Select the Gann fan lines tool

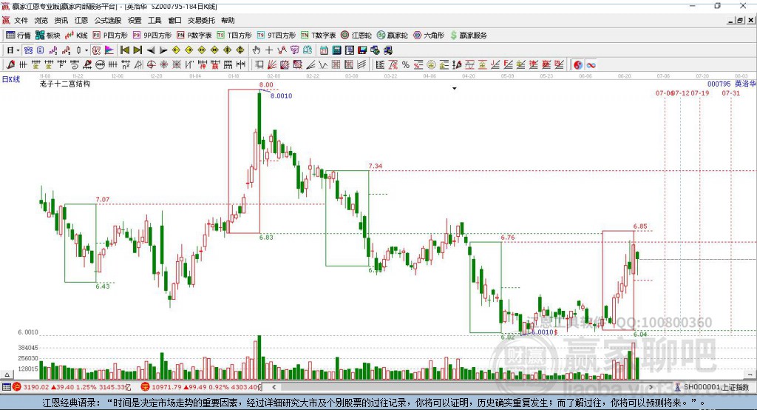(272, 65)
